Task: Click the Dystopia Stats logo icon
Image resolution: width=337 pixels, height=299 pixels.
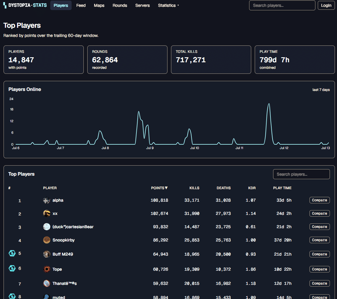Action: pos(5,5)
